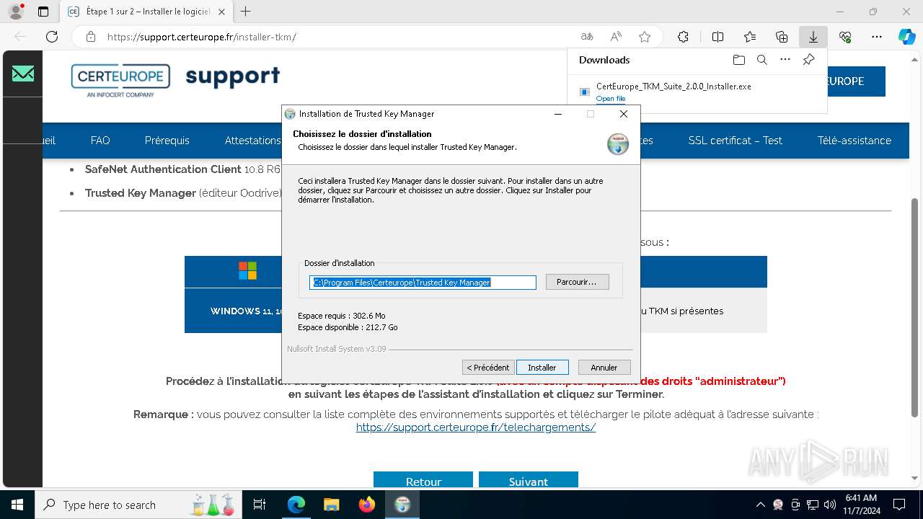The width and height of the screenshot is (923, 519).
Task: Open File Explorer from the taskbar
Action: point(331,505)
